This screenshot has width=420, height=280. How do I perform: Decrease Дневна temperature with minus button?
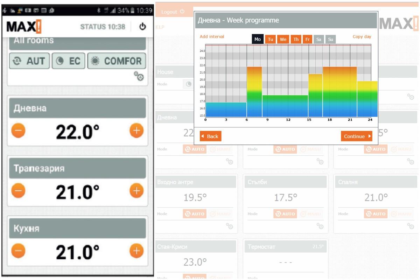pos(18,131)
